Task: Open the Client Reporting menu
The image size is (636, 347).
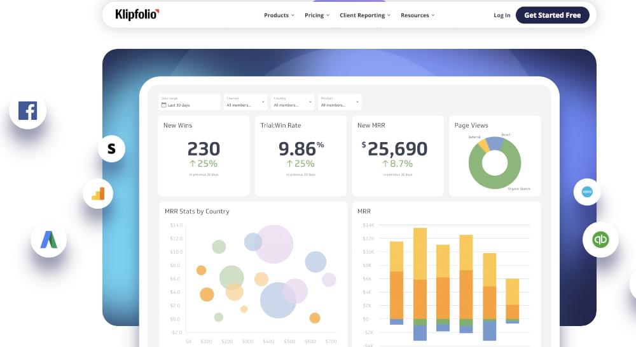Action: pyautogui.click(x=365, y=15)
